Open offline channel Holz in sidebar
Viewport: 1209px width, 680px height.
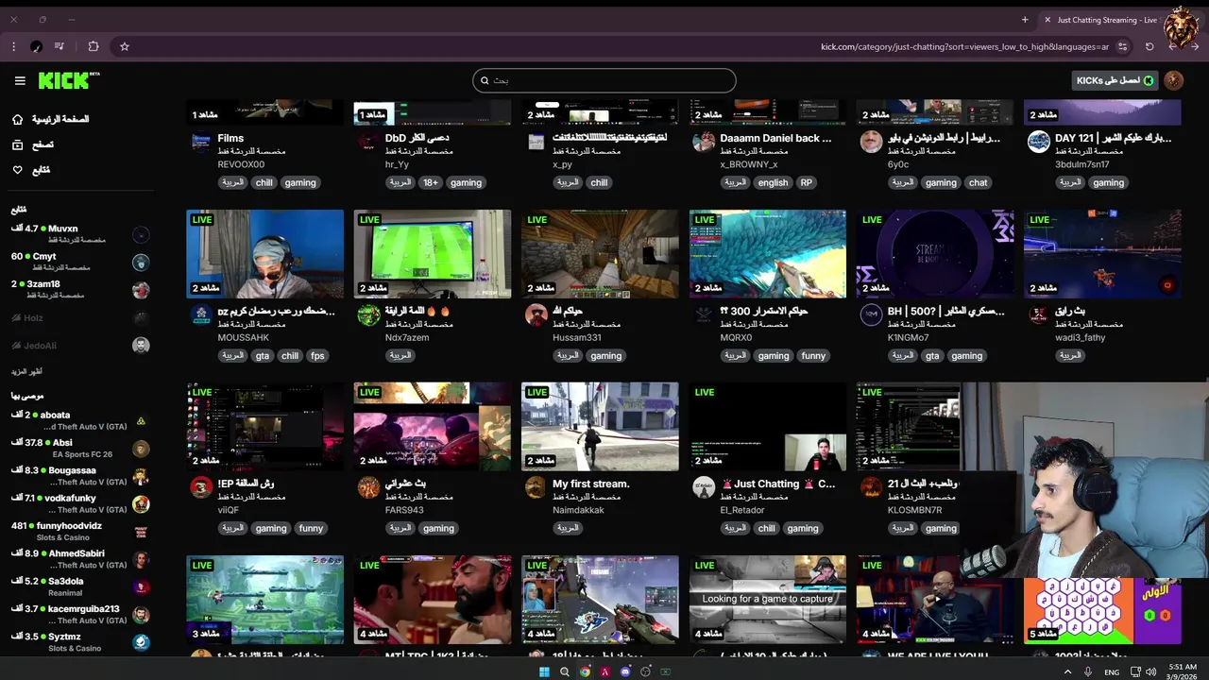click(x=80, y=318)
